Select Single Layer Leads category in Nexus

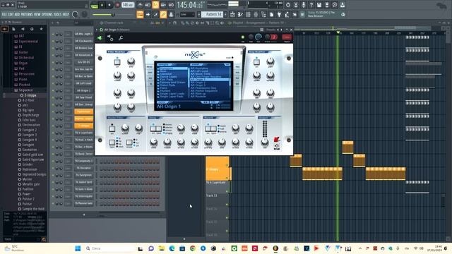[172, 94]
